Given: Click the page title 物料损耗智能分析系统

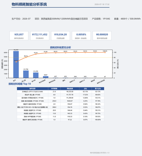Looking at the screenshot, I should [29, 4].
